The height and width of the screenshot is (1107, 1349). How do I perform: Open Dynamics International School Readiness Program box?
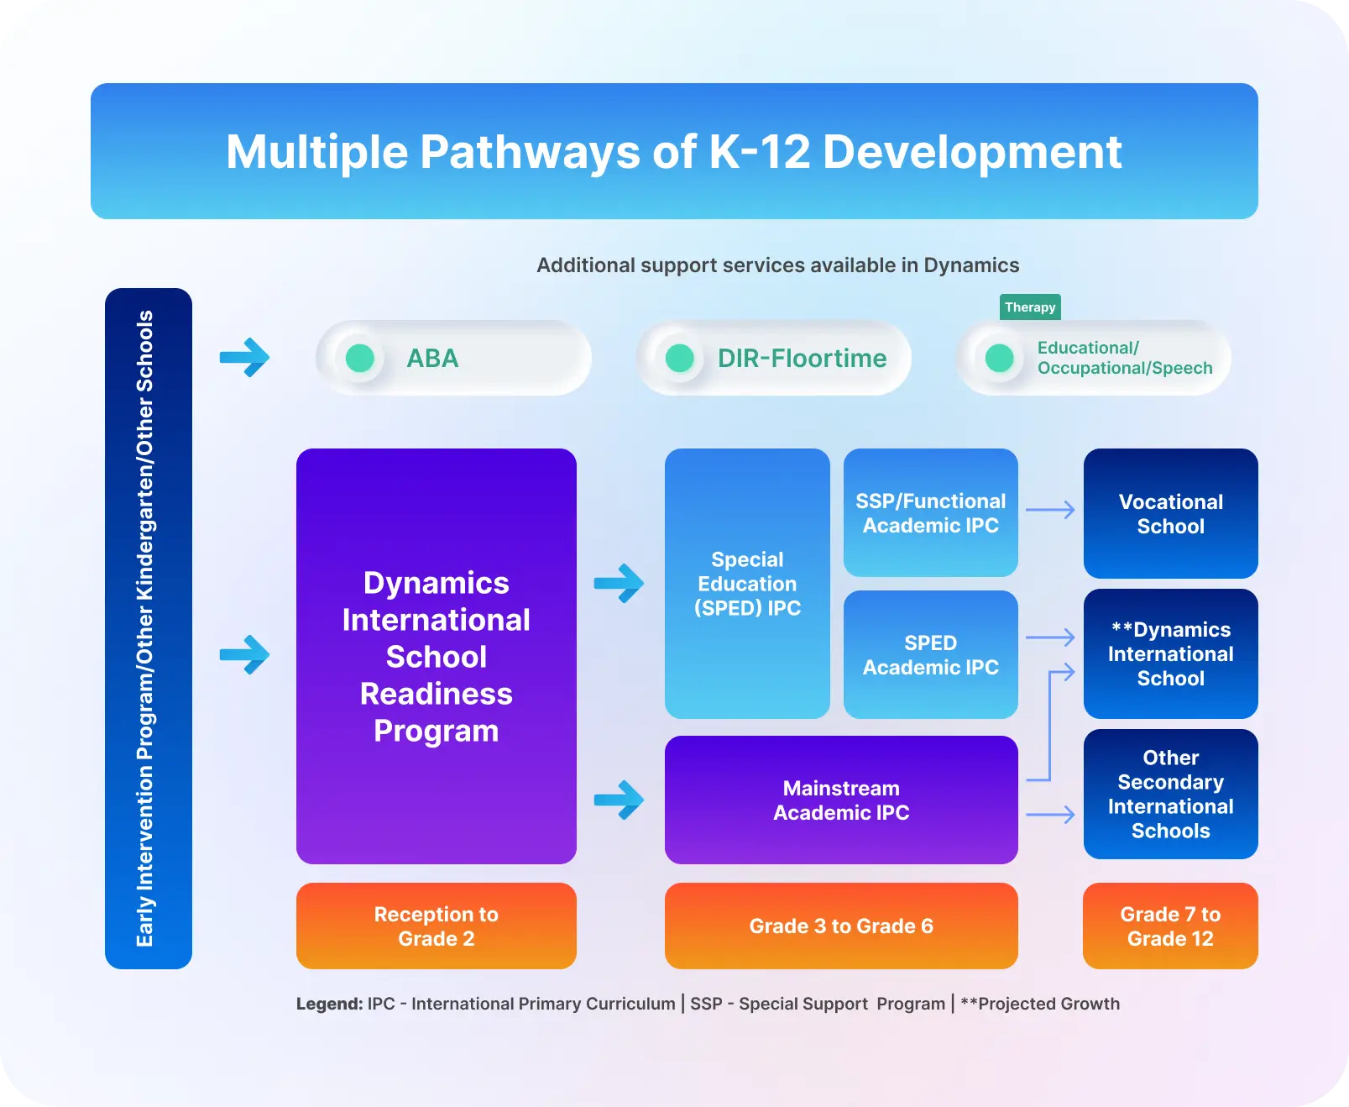coord(436,656)
